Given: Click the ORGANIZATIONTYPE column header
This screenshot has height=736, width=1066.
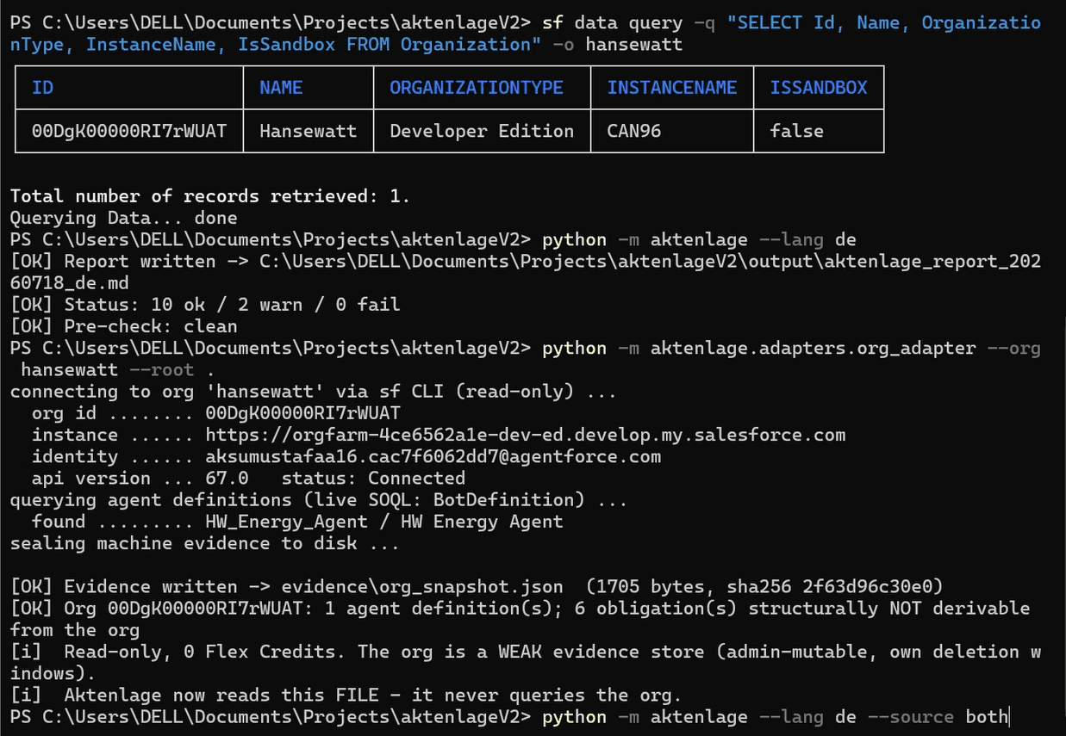Looking at the screenshot, I should click(477, 88).
